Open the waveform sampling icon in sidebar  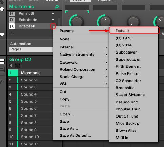[x=2, y=81]
